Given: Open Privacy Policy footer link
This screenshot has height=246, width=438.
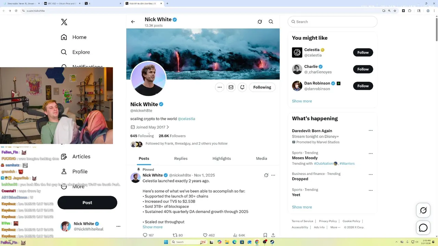Looking at the screenshot, I should click(x=328, y=221).
